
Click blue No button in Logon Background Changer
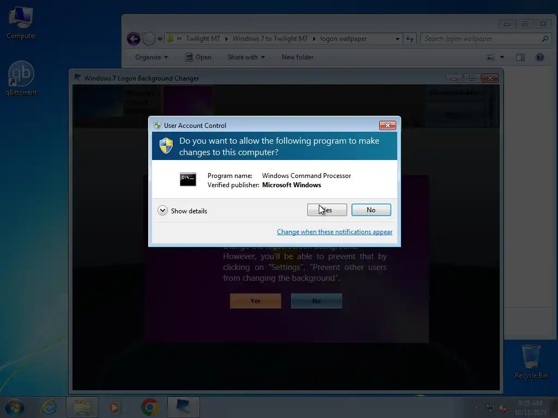pos(317,300)
